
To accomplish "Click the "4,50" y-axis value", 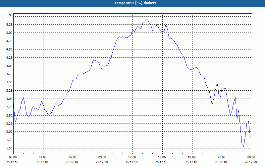I will coord(9,49).
